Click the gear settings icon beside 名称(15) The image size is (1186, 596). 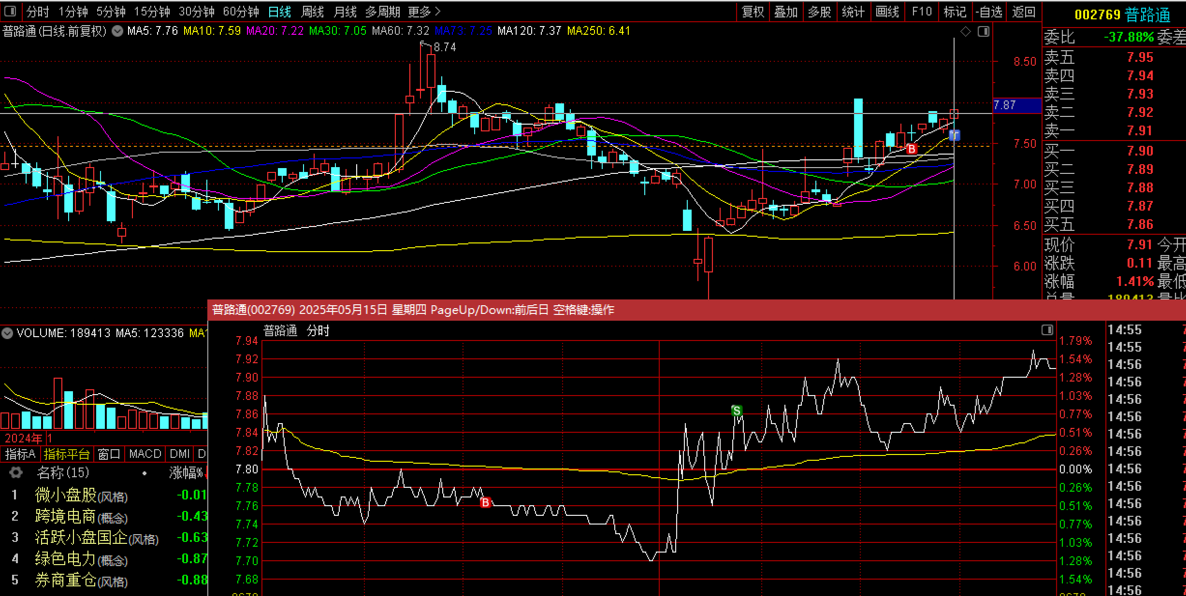tap(16, 472)
